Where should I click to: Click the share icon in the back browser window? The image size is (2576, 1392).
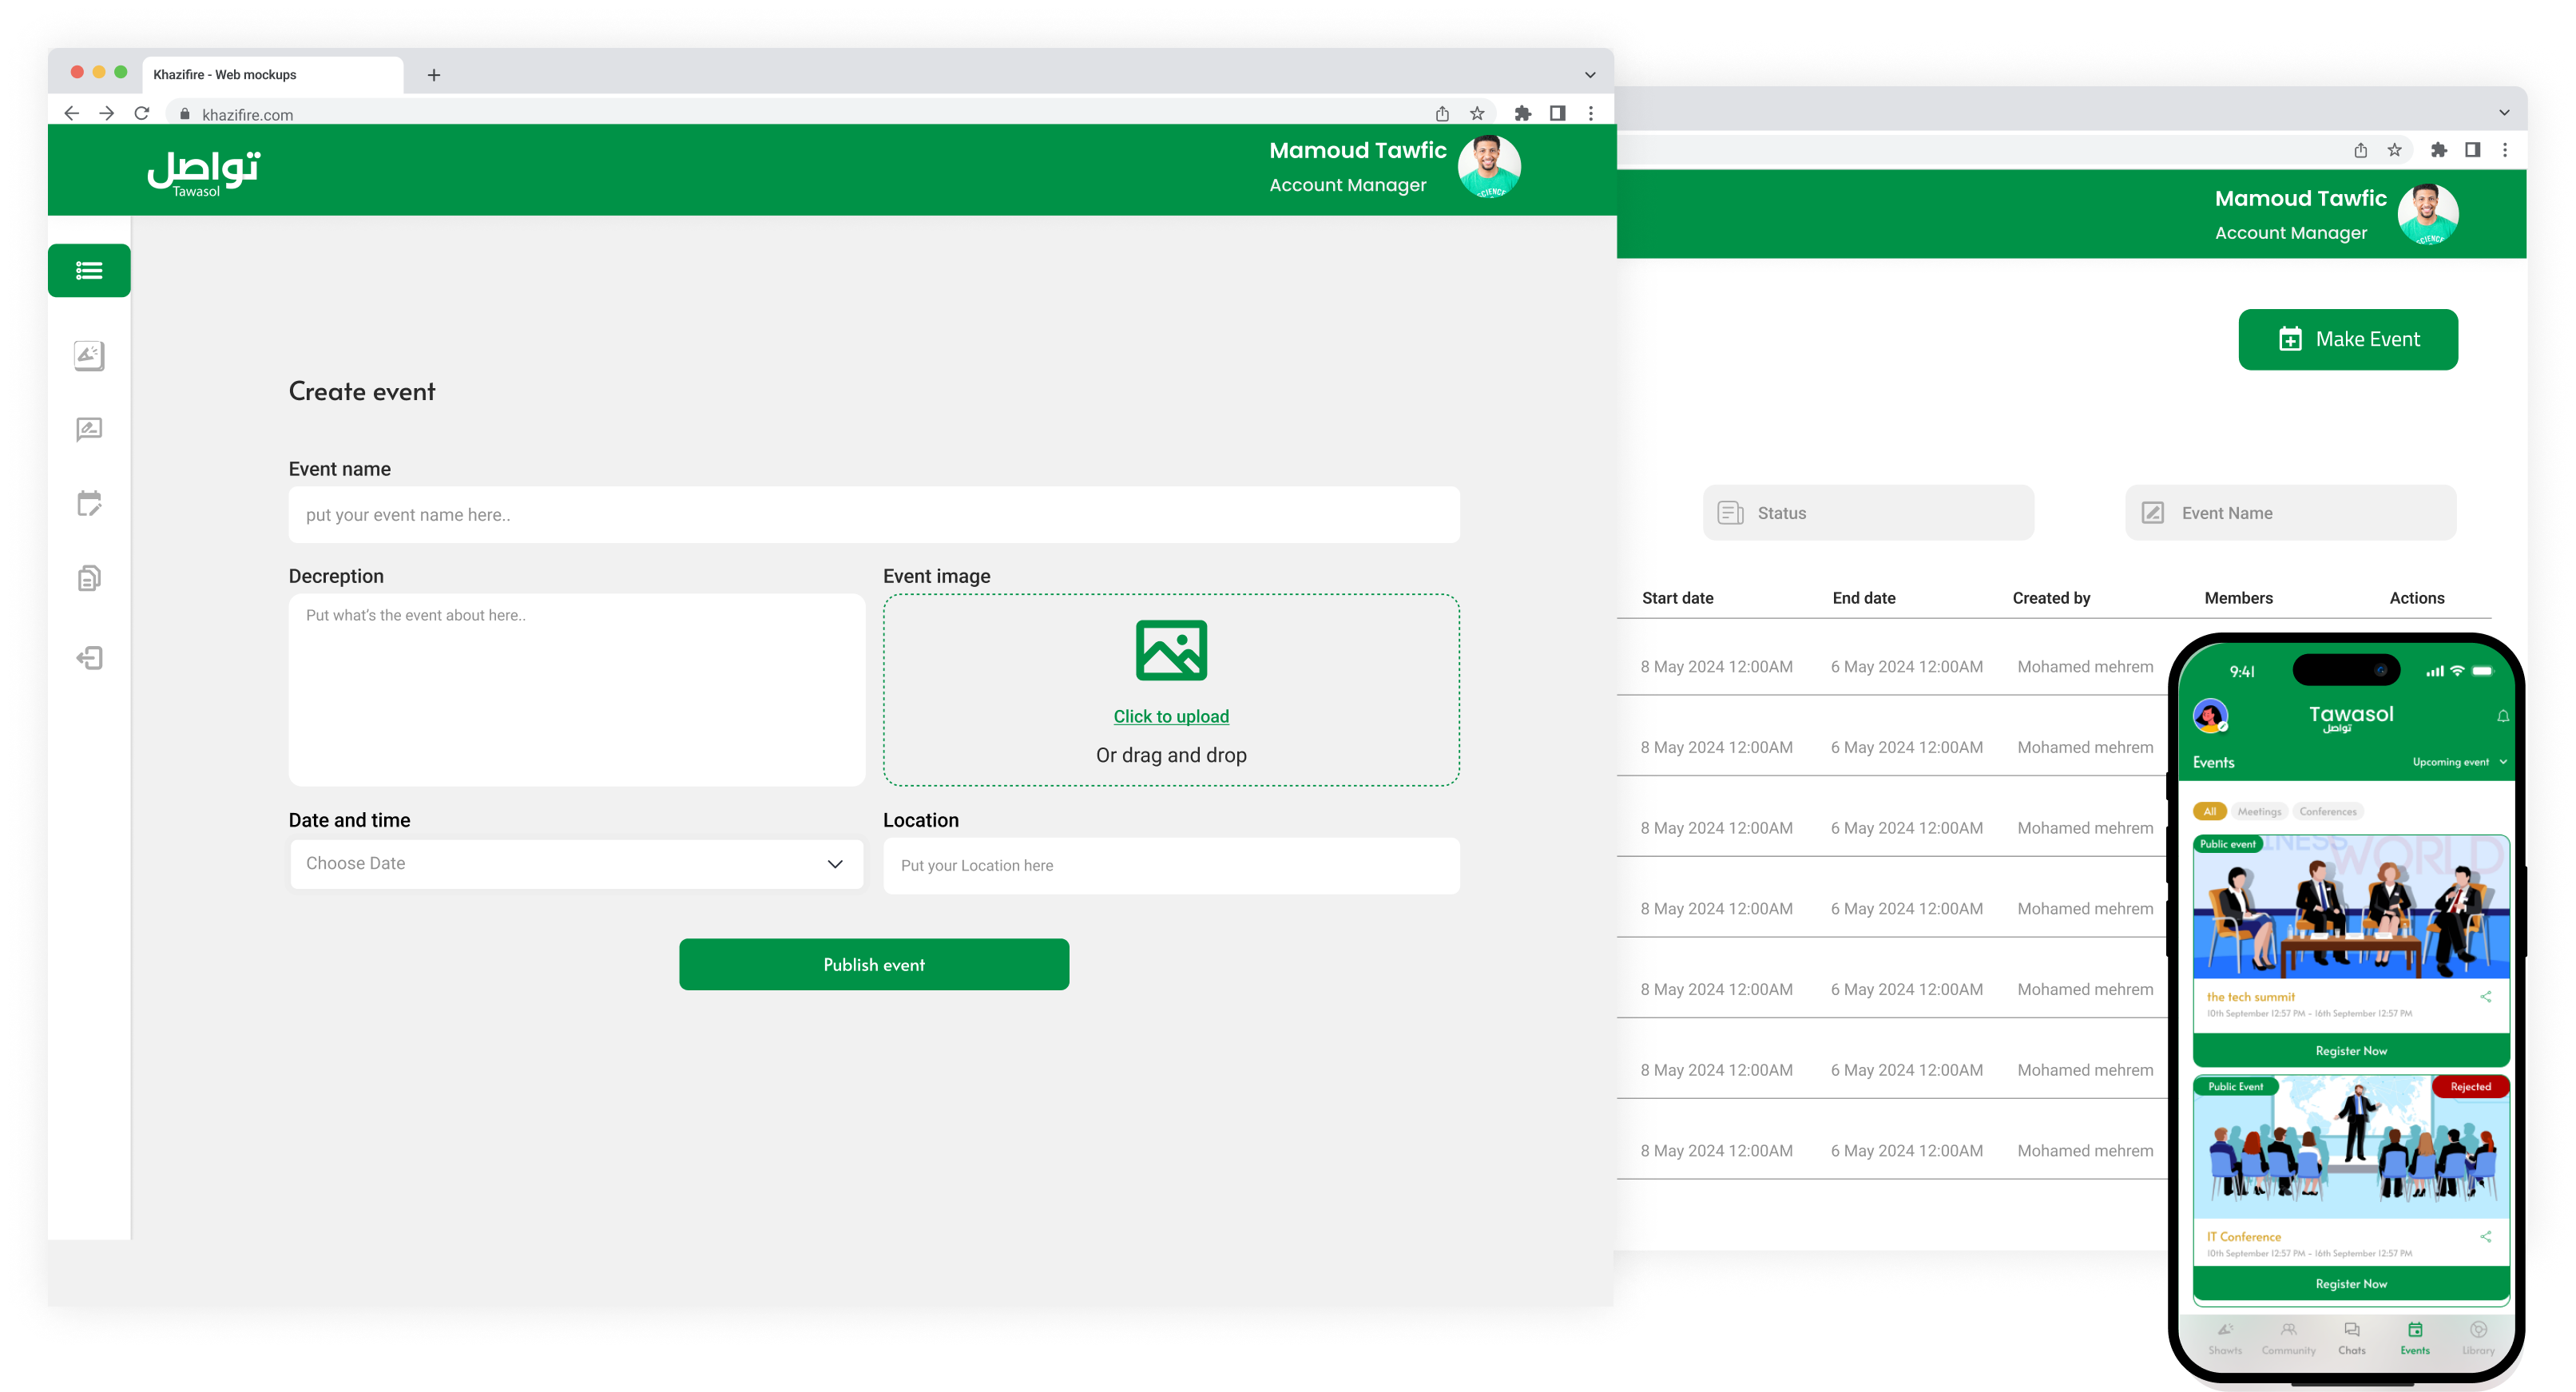2360,150
